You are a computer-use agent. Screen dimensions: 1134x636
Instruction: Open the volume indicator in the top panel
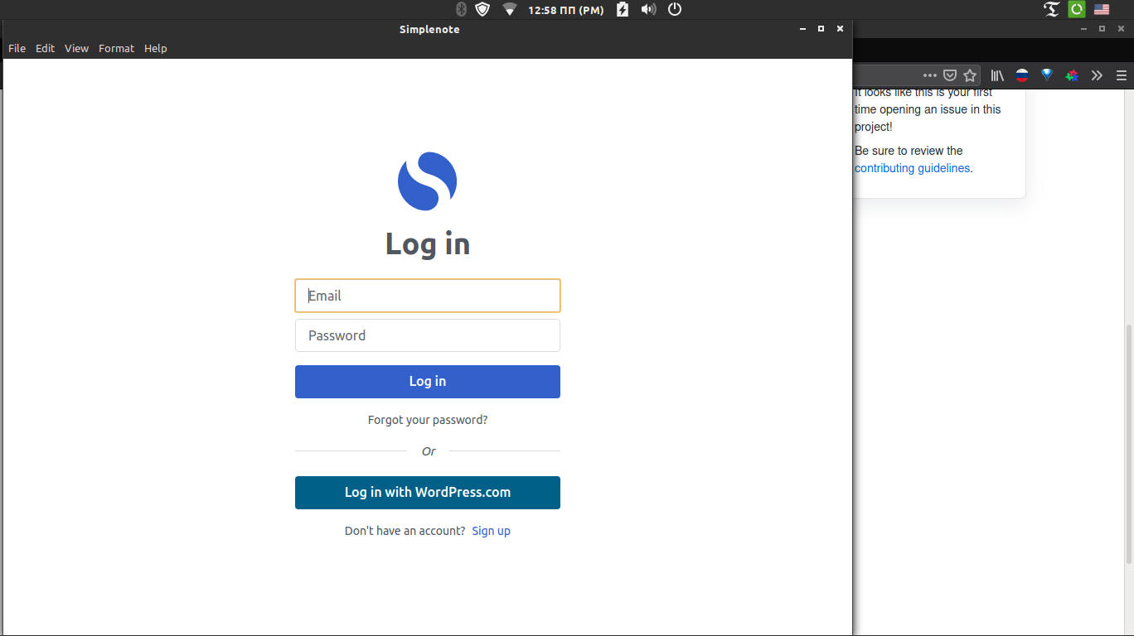[x=648, y=9]
